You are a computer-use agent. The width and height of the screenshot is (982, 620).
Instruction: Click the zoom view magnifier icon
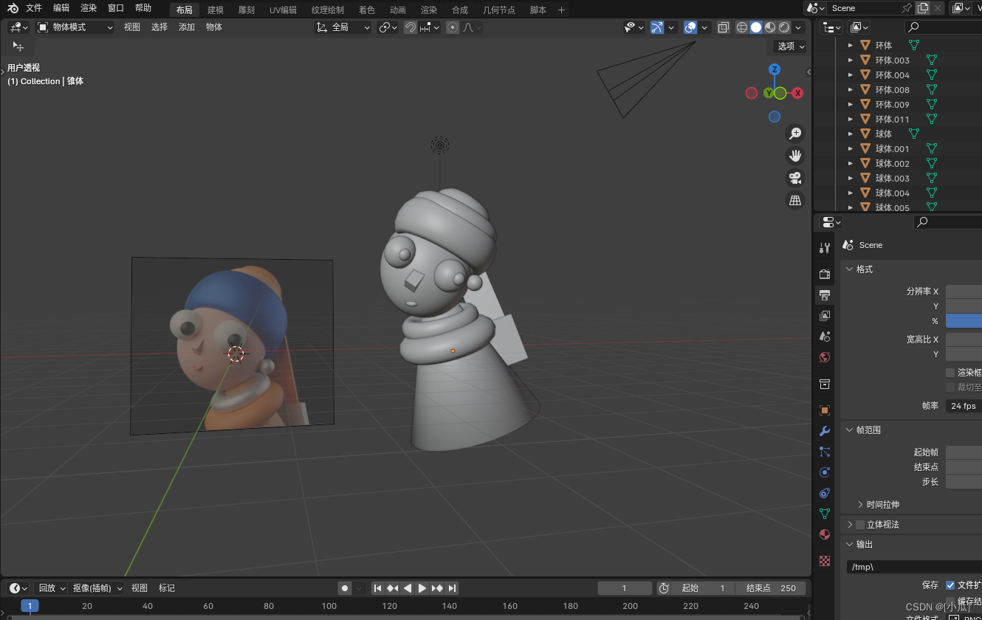[795, 134]
